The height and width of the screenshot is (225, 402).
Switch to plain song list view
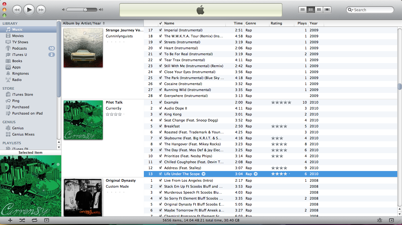click(302, 10)
